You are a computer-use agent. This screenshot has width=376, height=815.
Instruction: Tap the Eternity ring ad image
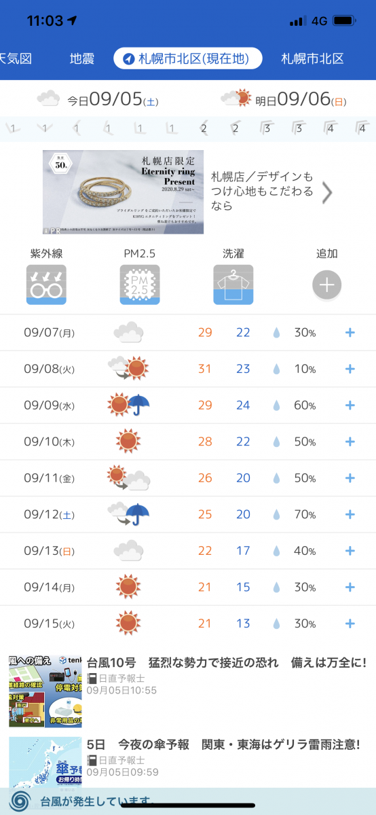click(123, 192)
